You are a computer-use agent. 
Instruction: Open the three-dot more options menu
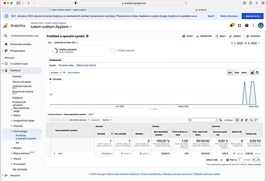point(253,25)
